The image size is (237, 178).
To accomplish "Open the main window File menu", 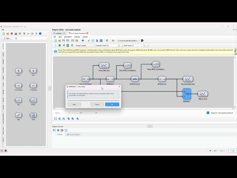I will (x=3, y=30).
